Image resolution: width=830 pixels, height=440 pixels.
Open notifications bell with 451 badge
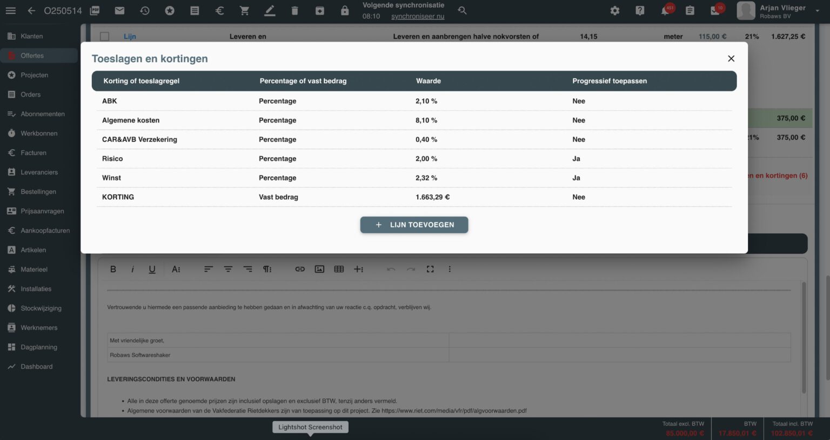(665, 11)
